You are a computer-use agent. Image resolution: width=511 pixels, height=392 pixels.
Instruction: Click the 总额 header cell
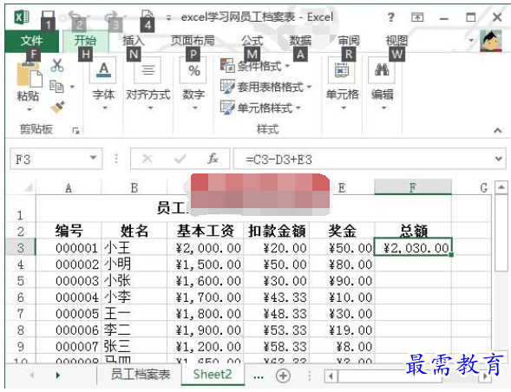coord(413,231)
